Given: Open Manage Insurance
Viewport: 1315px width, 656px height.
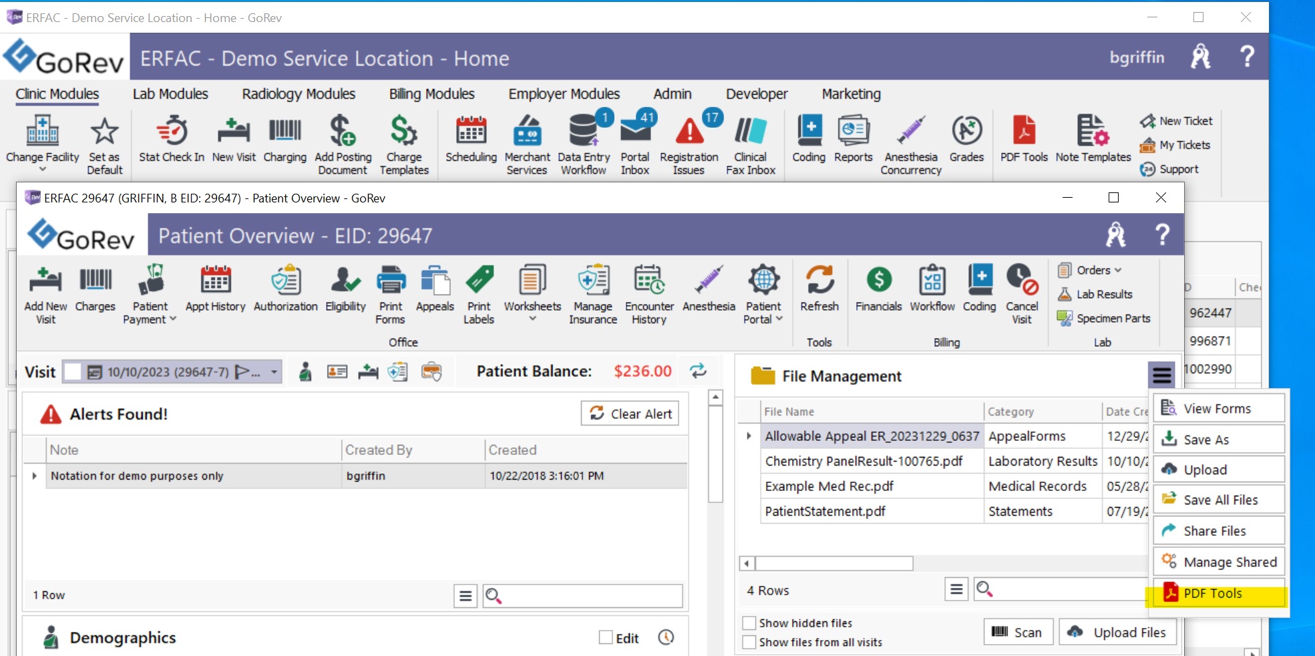Looking at the screenshot, I should (593, 295).
